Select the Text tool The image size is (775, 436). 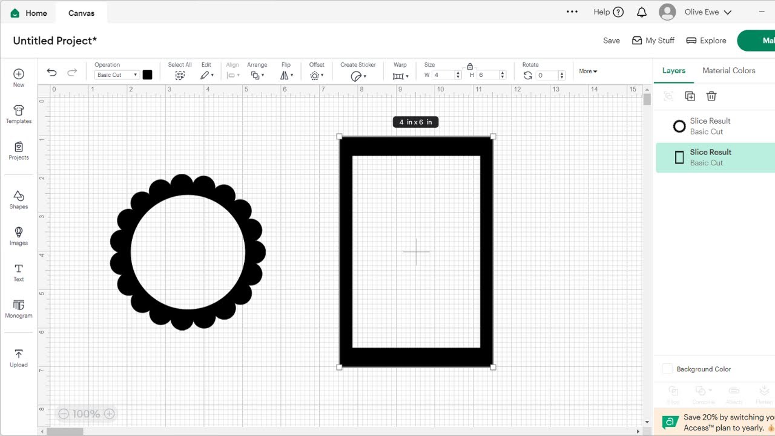(x=19, y=272)
